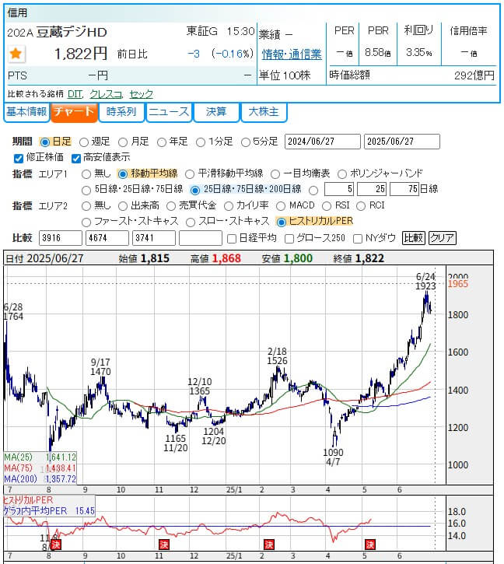Choose 25日線・75日線・200日線 moving averages
The image size is (504, 564).
pos(195,191)
